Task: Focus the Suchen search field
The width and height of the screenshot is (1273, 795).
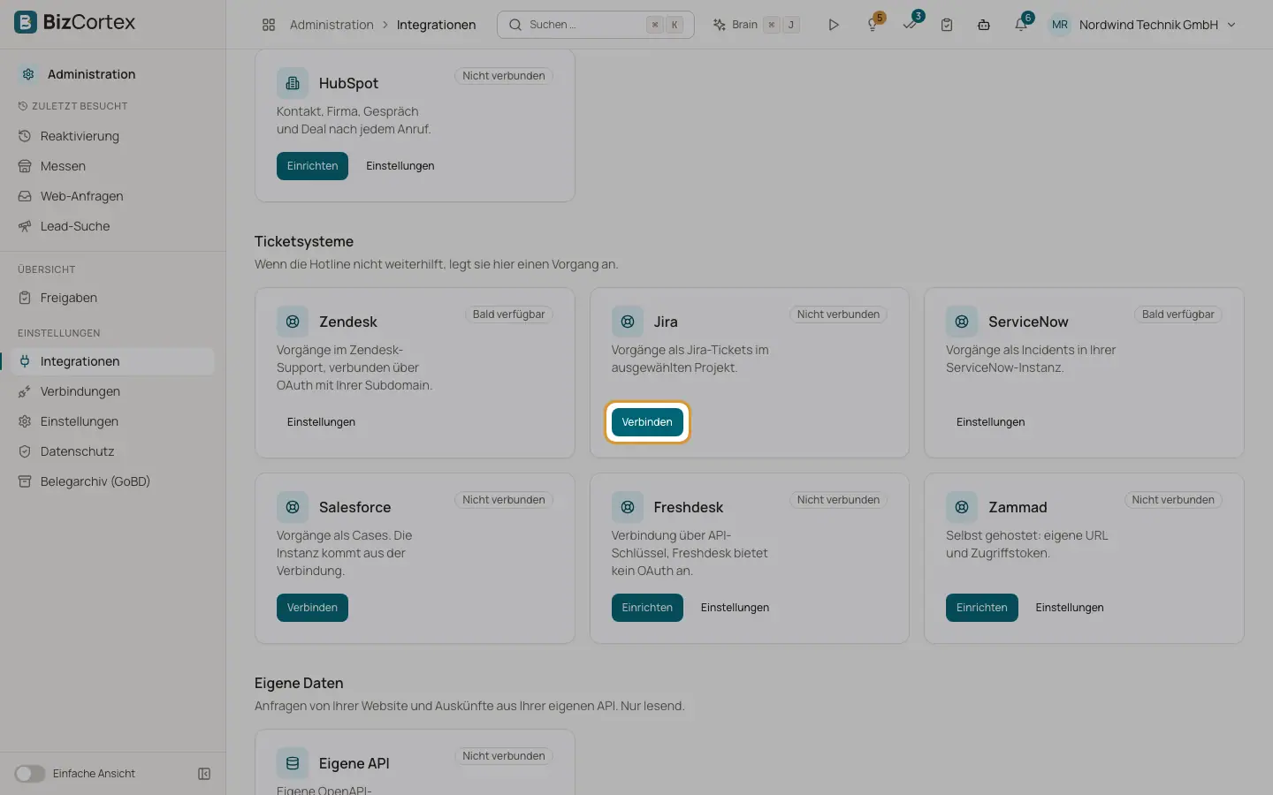Action: point(595,25)
